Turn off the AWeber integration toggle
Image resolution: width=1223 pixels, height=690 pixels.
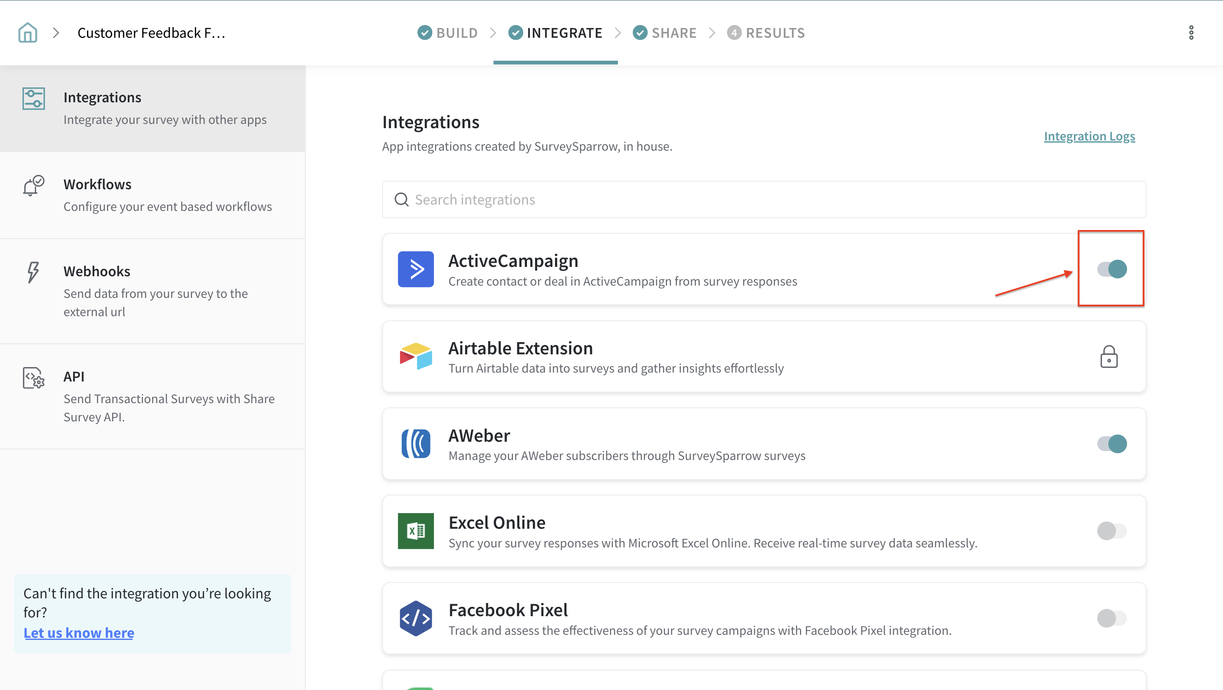tap(1111, 444)
